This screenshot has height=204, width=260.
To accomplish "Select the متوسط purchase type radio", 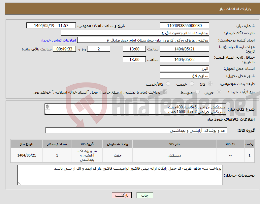I will click(197, 92).
